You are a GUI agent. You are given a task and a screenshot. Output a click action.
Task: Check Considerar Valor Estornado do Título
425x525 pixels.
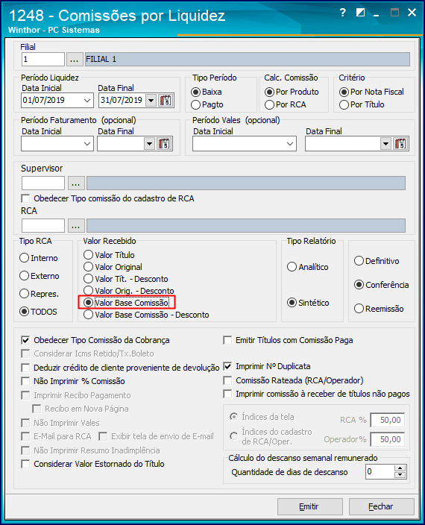click(92, 464)
